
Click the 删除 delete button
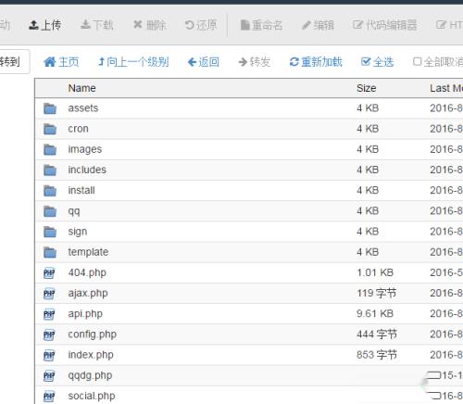[x=150, y=25]
